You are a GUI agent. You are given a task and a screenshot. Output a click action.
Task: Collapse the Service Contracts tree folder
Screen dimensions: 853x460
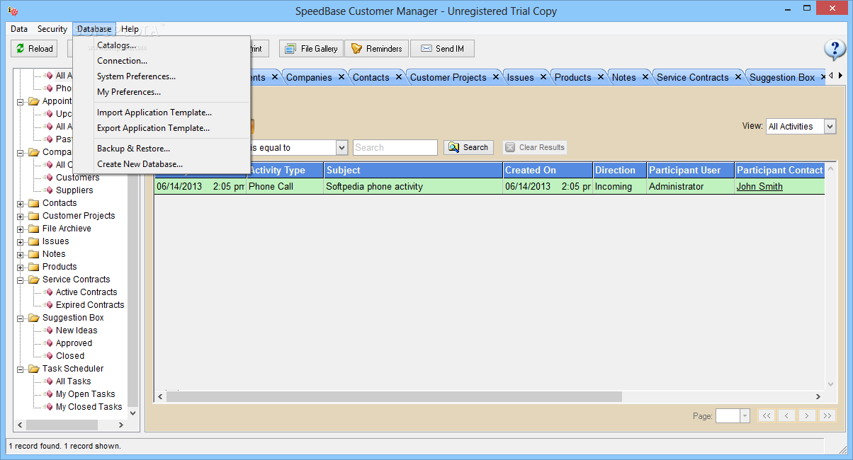21,280
